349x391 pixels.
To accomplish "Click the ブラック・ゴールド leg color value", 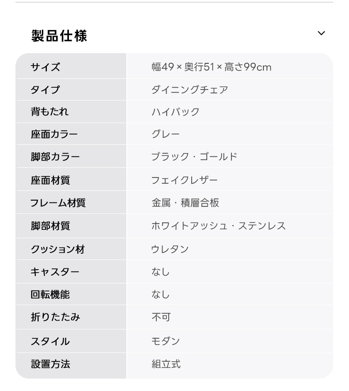I will coord(194,157).
